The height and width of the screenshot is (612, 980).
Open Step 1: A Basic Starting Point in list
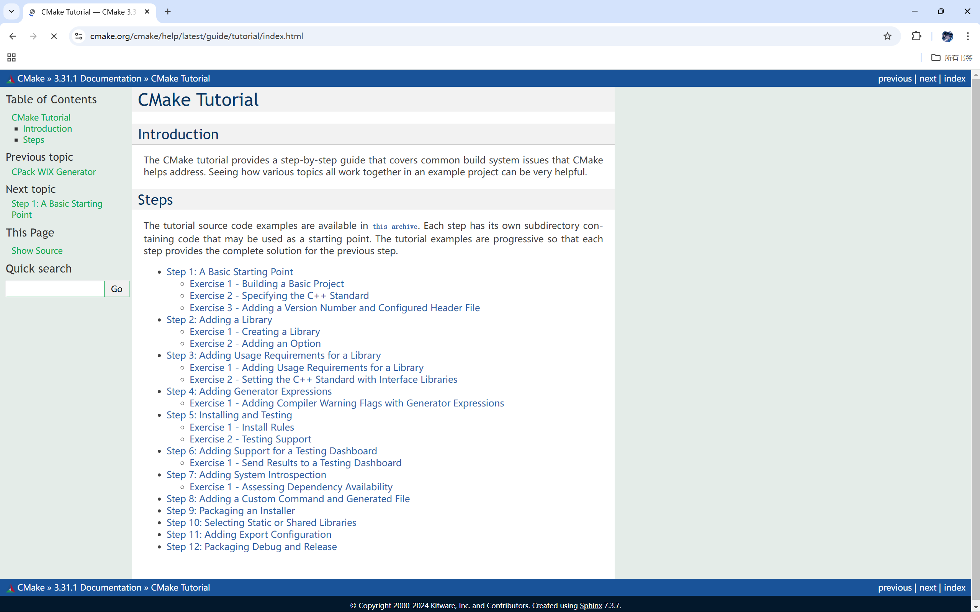pos(230,272)
